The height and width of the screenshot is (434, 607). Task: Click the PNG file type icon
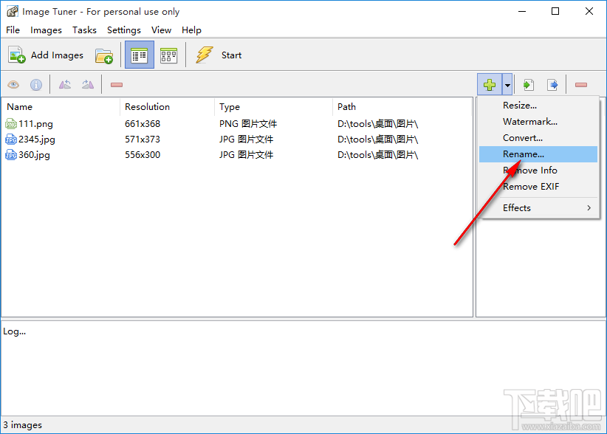coord(11,124)
